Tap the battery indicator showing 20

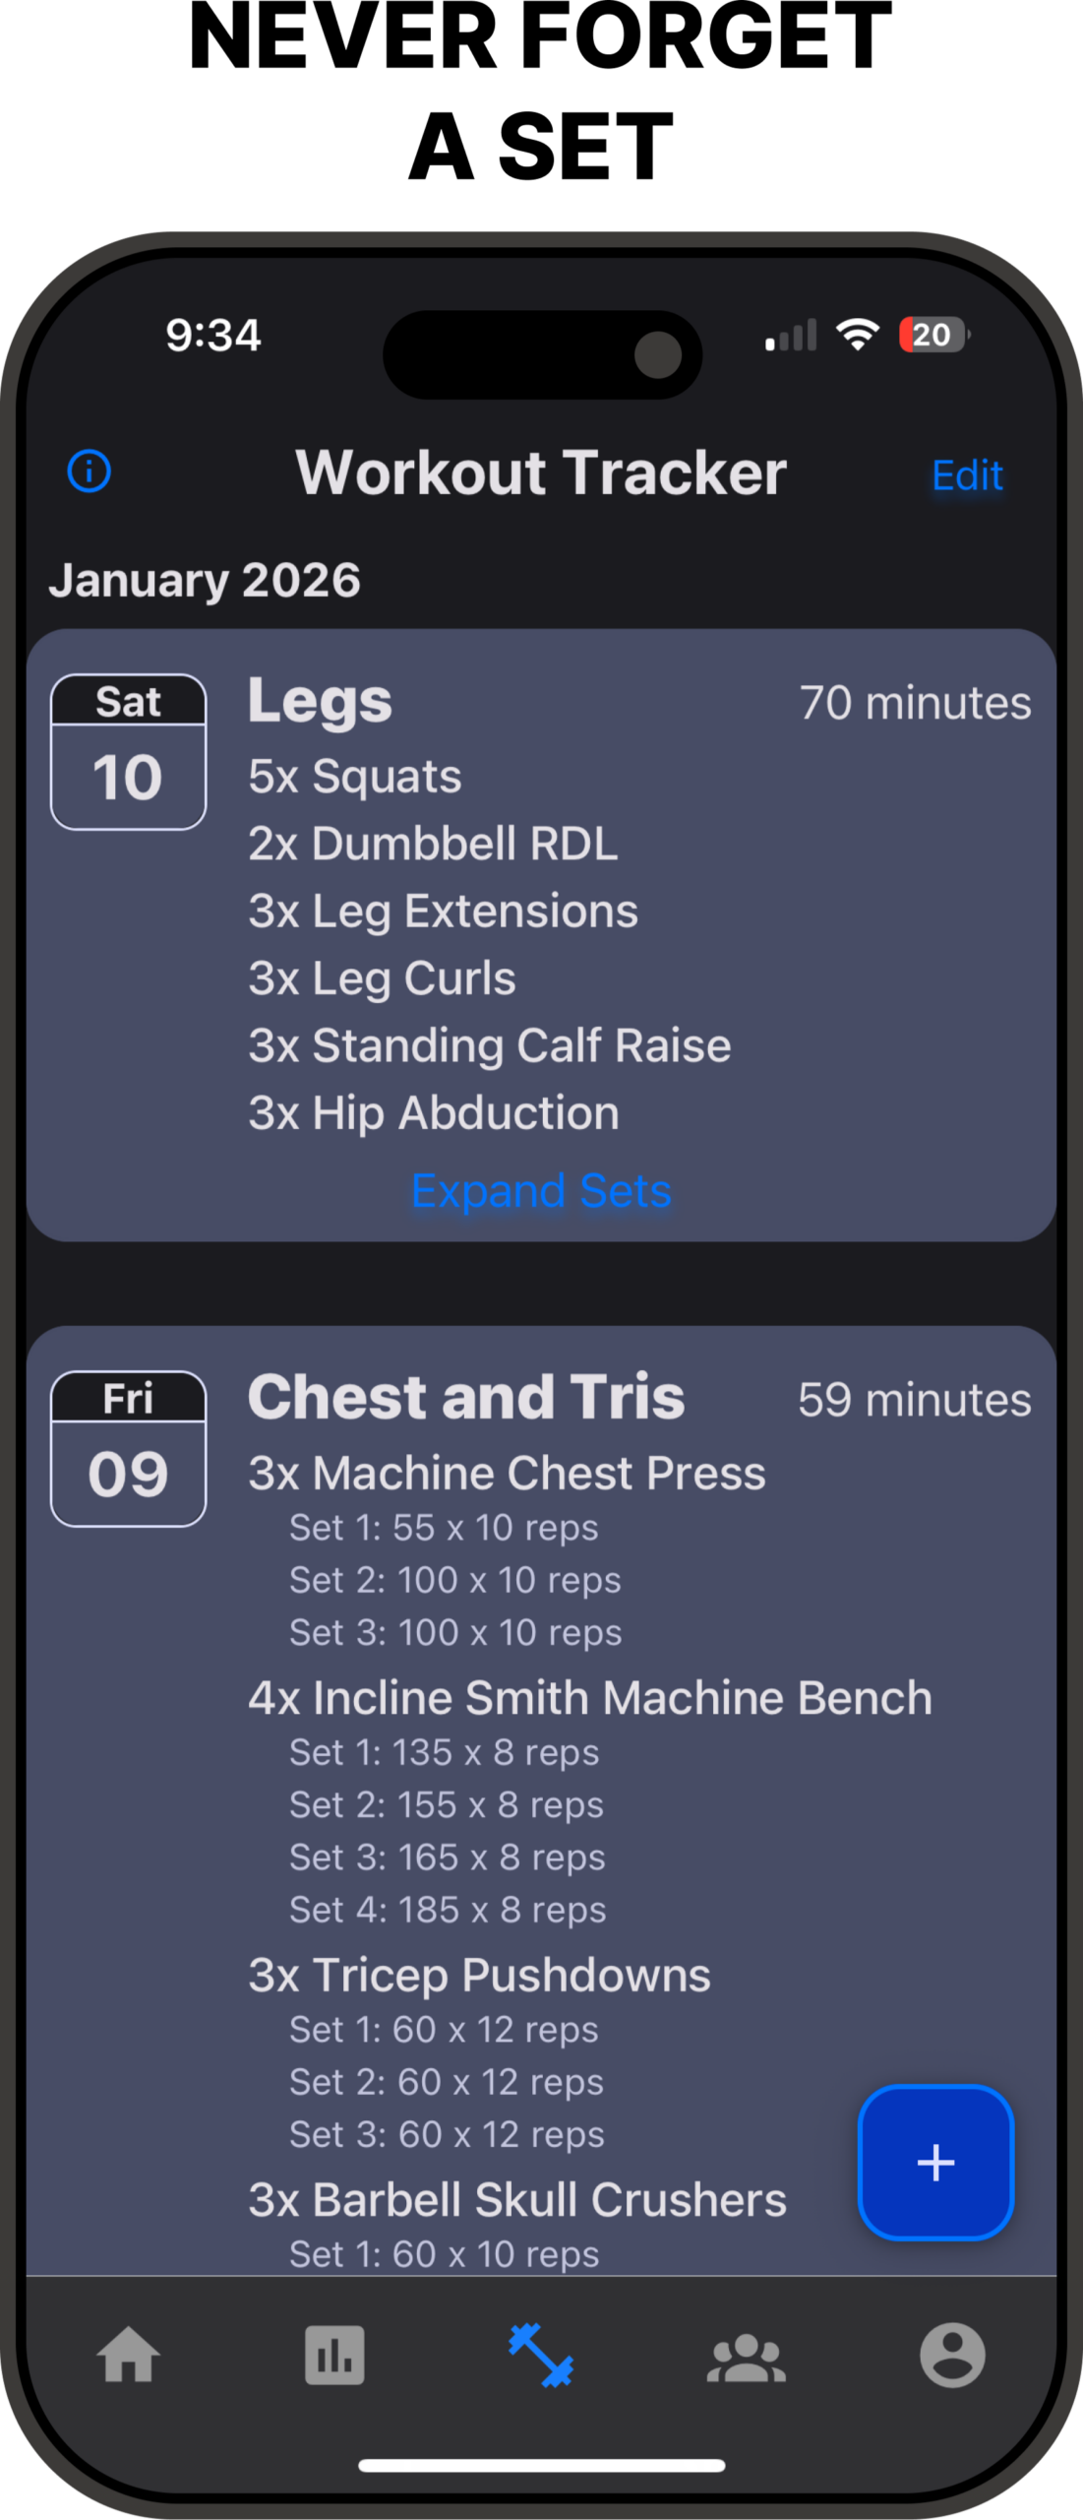[933, 335]
